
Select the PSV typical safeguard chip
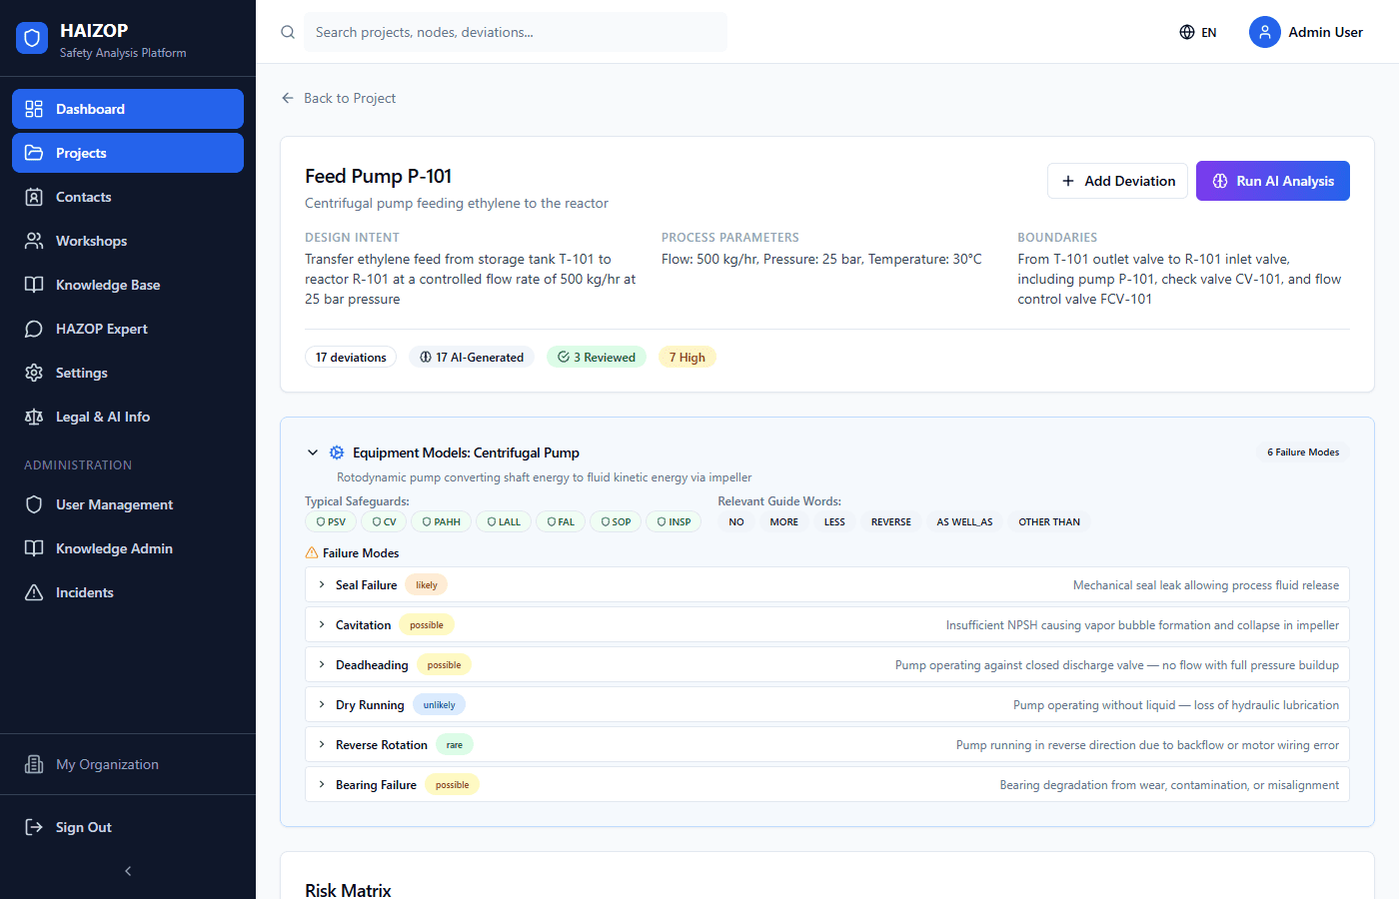pos(331,521)
